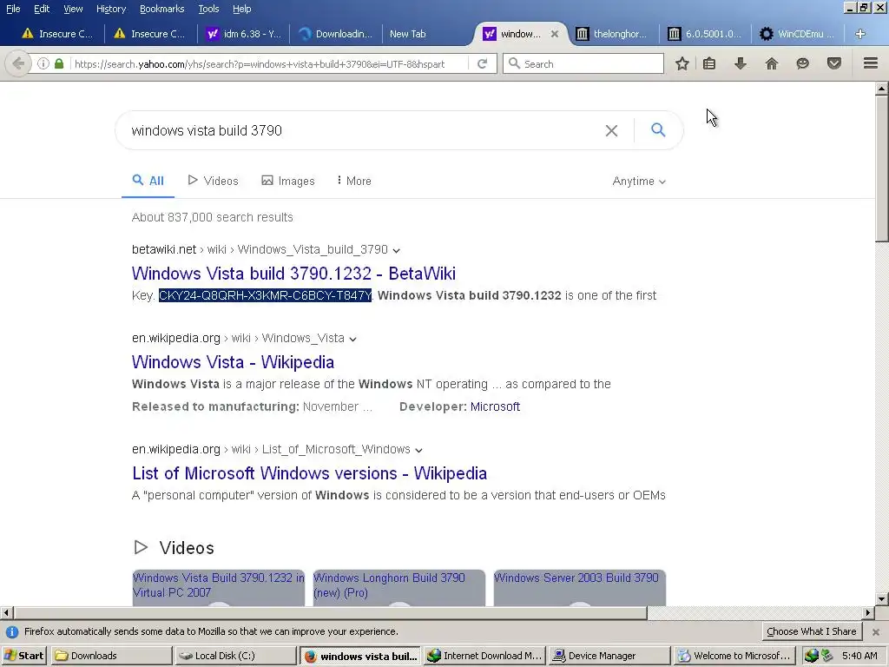Show bookmarks list icon in toolbar
The width and height of the screenshot is (889, 667).
[709, 63]
